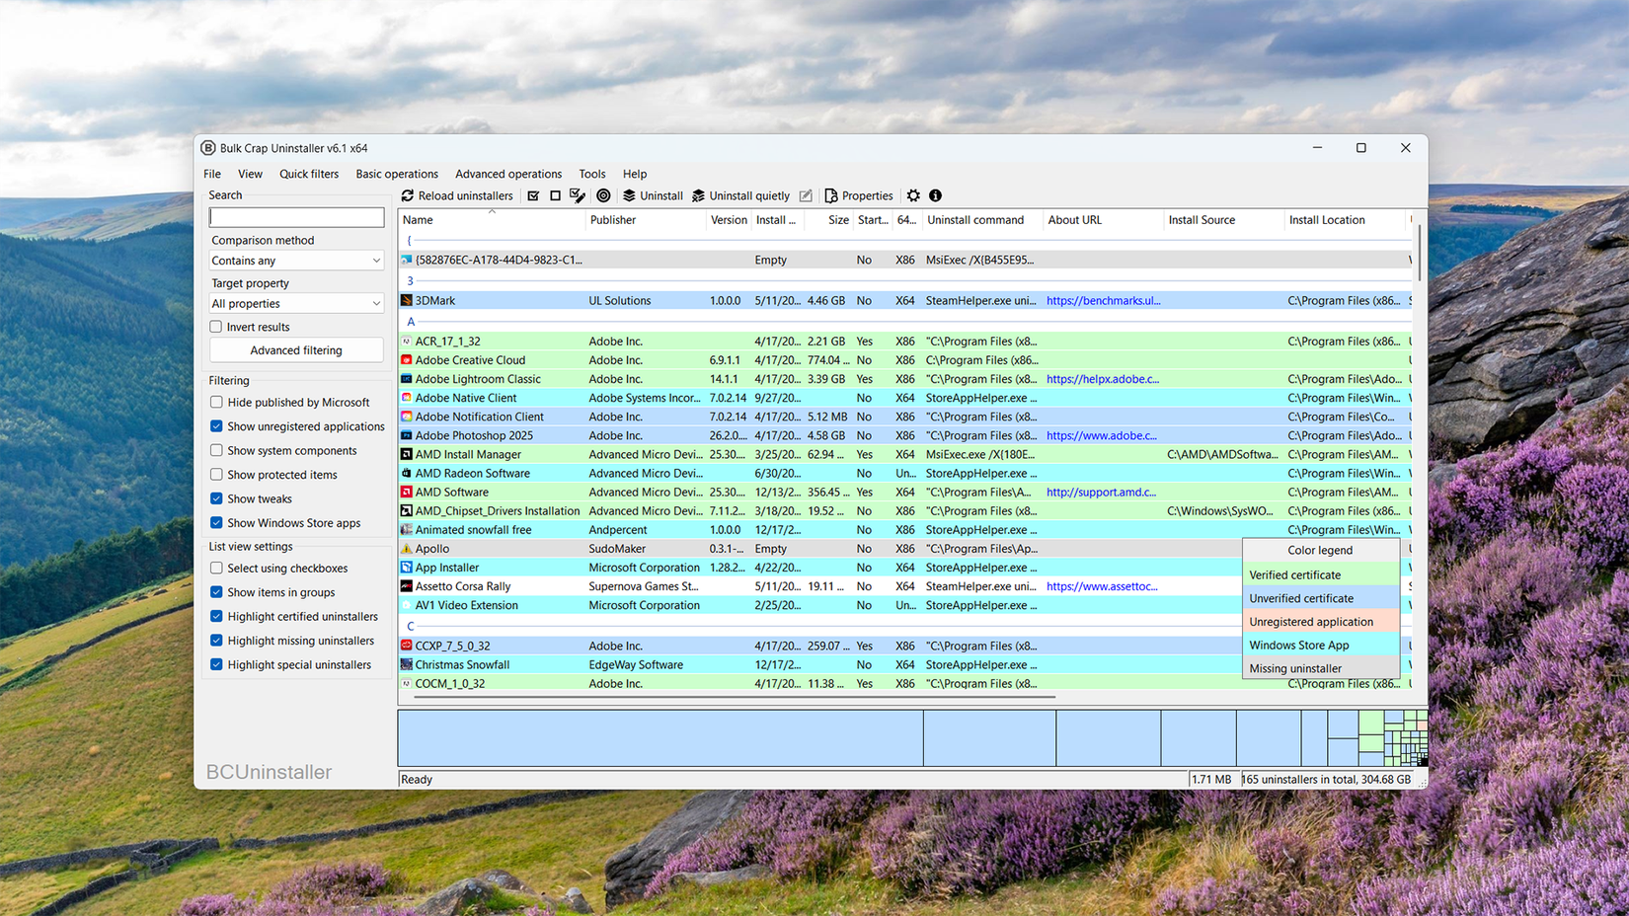
Task: Click into the Search text field
Action: click(x=296, y=217)
